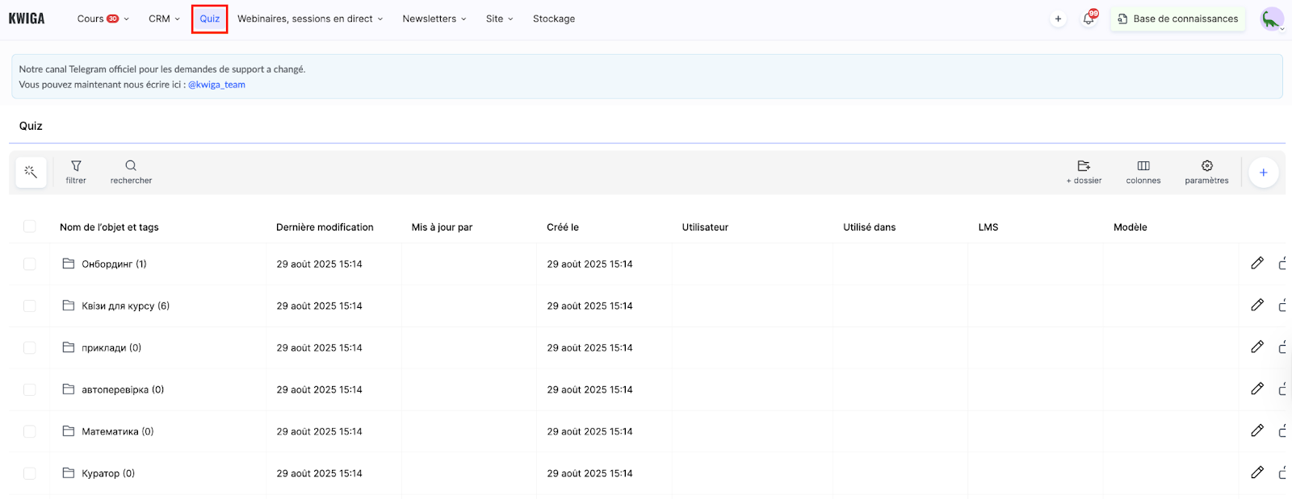Open the Newsletters dropdown
Viewport: 1292px width, 499px height.
pyautogui.click(x=434, y=19)
